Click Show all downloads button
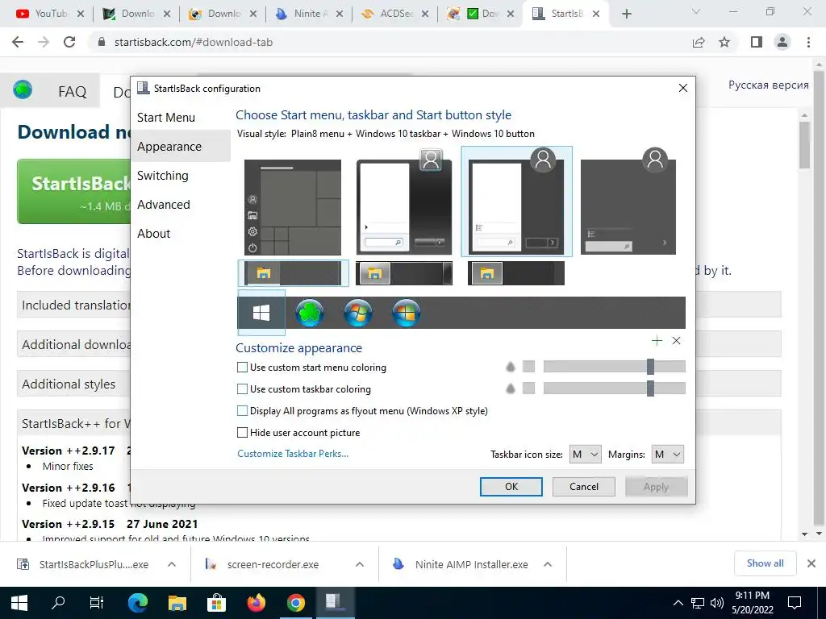Screen dimensions: 826x619 tap(765, 563)
